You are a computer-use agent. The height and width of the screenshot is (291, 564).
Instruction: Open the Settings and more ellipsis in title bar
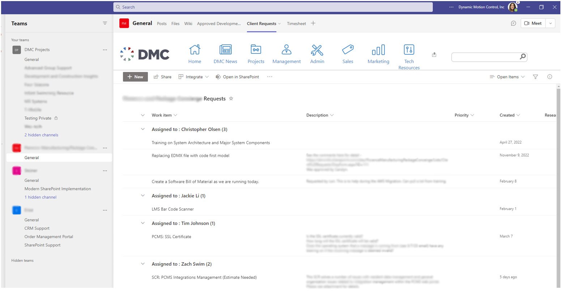(451, 7)
